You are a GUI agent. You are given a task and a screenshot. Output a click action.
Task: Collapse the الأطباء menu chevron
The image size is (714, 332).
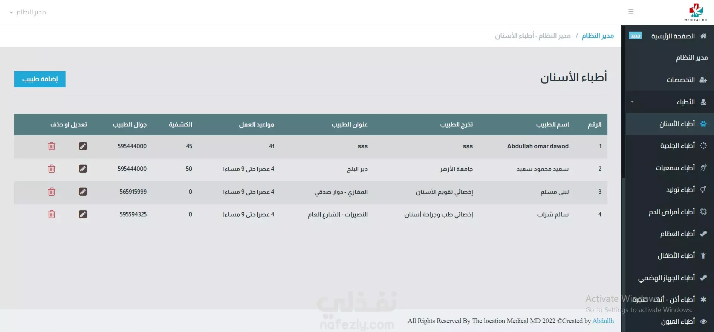click(x=632, y=102)
